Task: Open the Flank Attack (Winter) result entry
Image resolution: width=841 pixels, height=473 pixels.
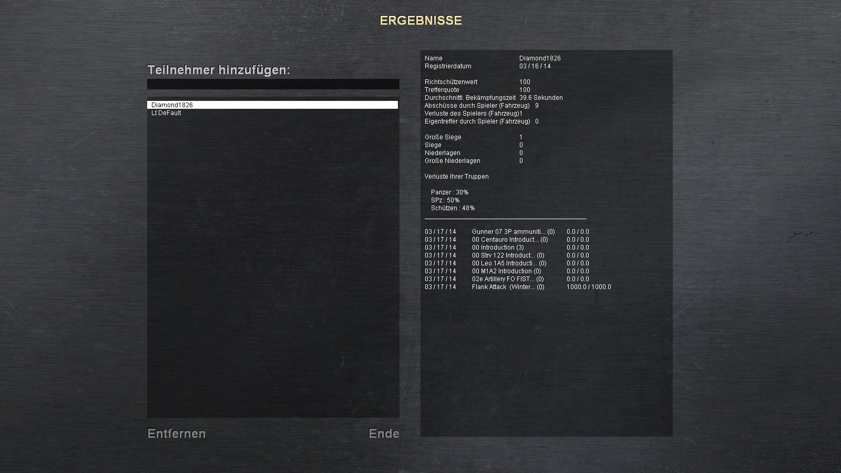Action: [508, 287]
